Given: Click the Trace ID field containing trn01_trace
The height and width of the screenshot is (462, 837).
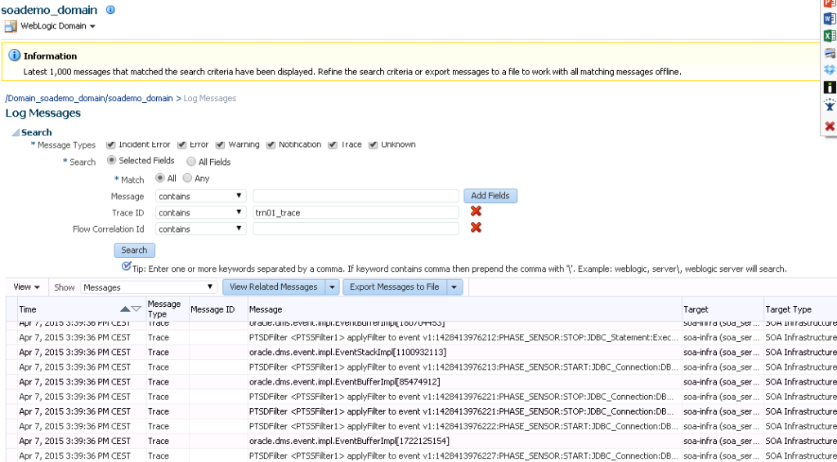Looking at the screenshot, I should (x=356, y=212).
